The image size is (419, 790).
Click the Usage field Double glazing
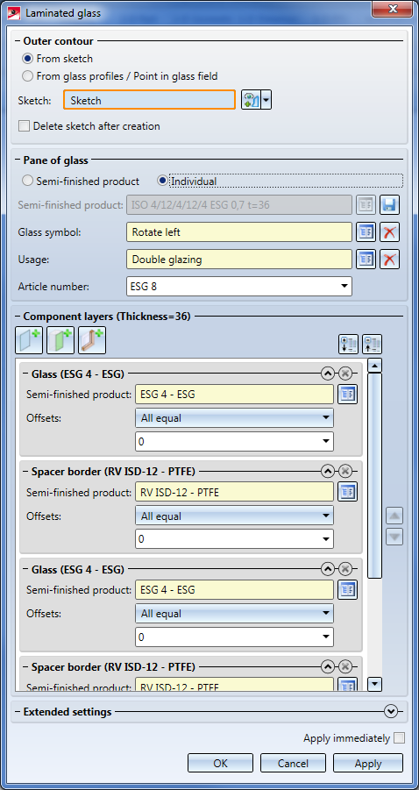[239, 260]
